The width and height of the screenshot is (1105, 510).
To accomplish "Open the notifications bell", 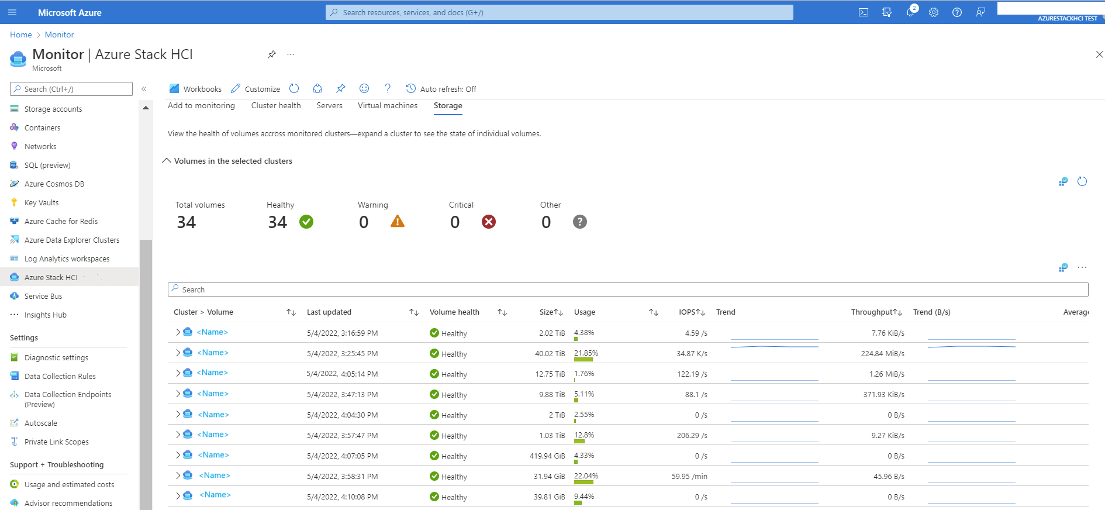I will [x=910, y=12].
